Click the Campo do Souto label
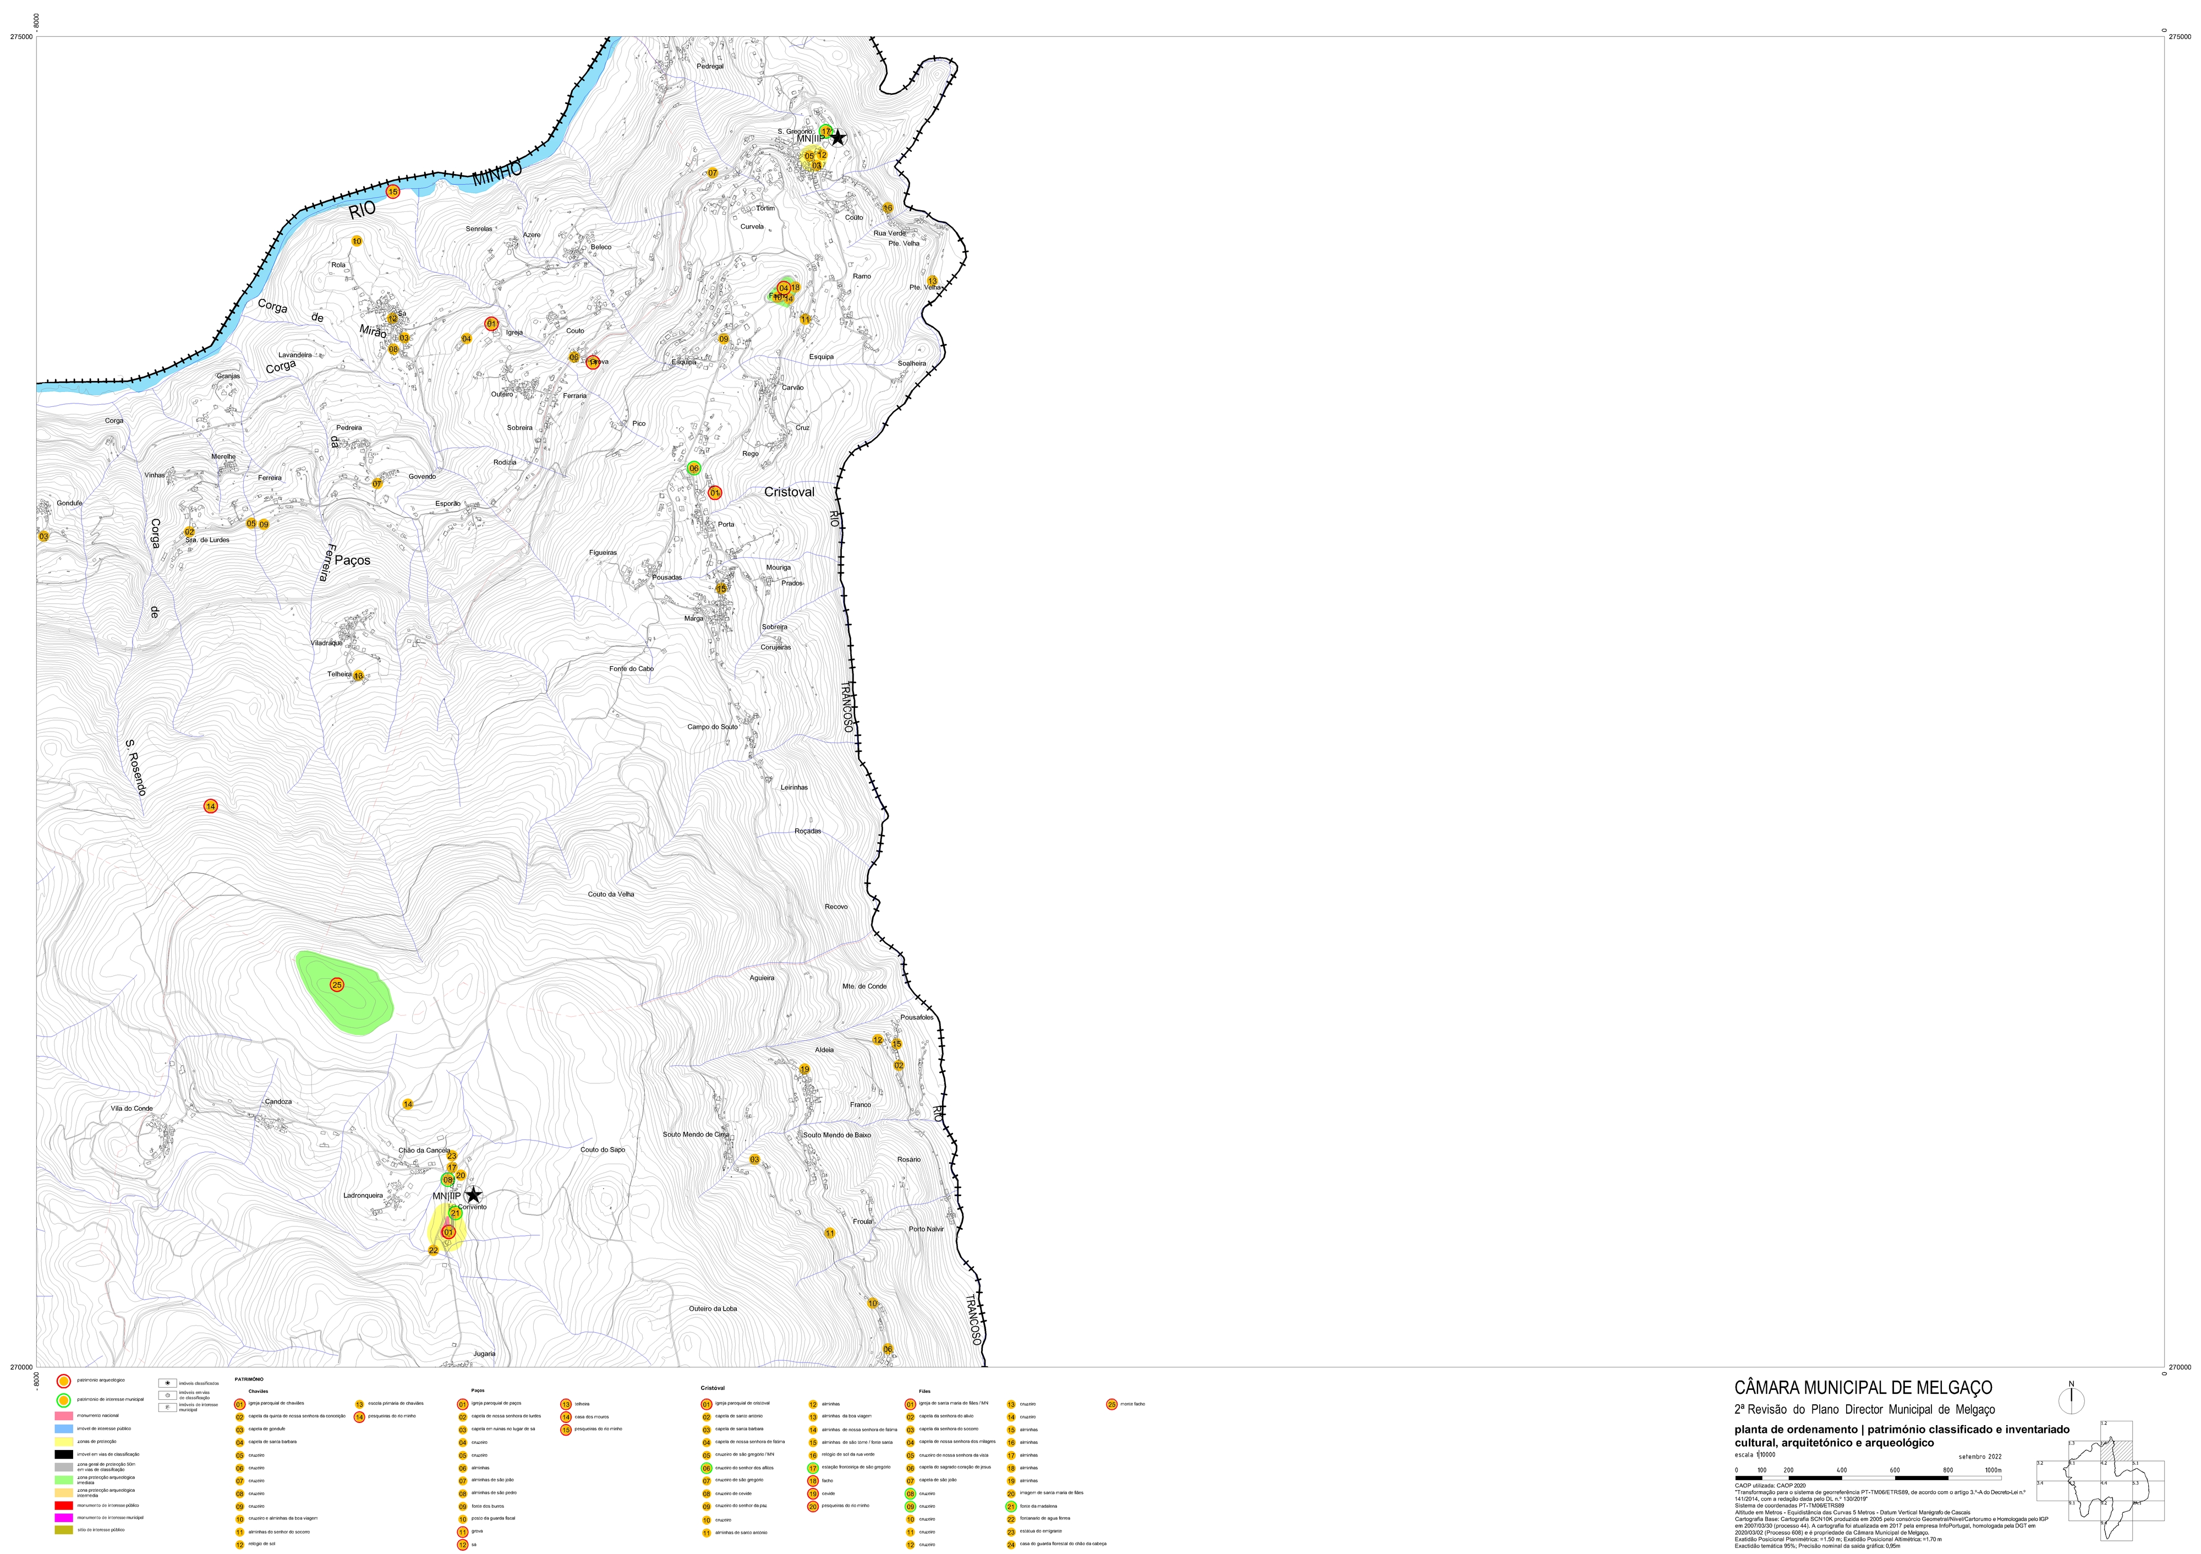 tap(712, 727)
